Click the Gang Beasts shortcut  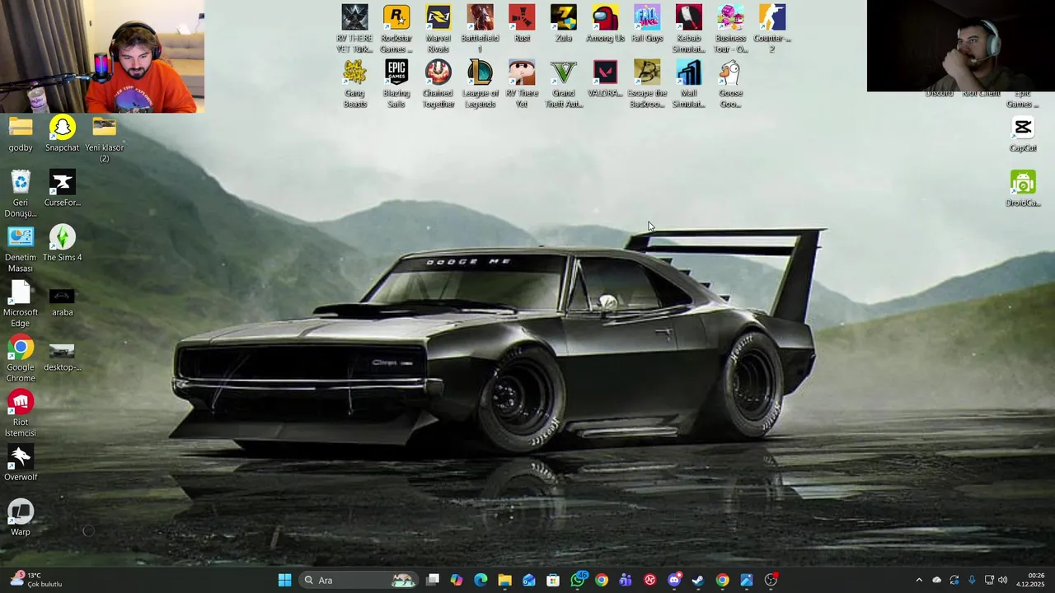[354, 84]
